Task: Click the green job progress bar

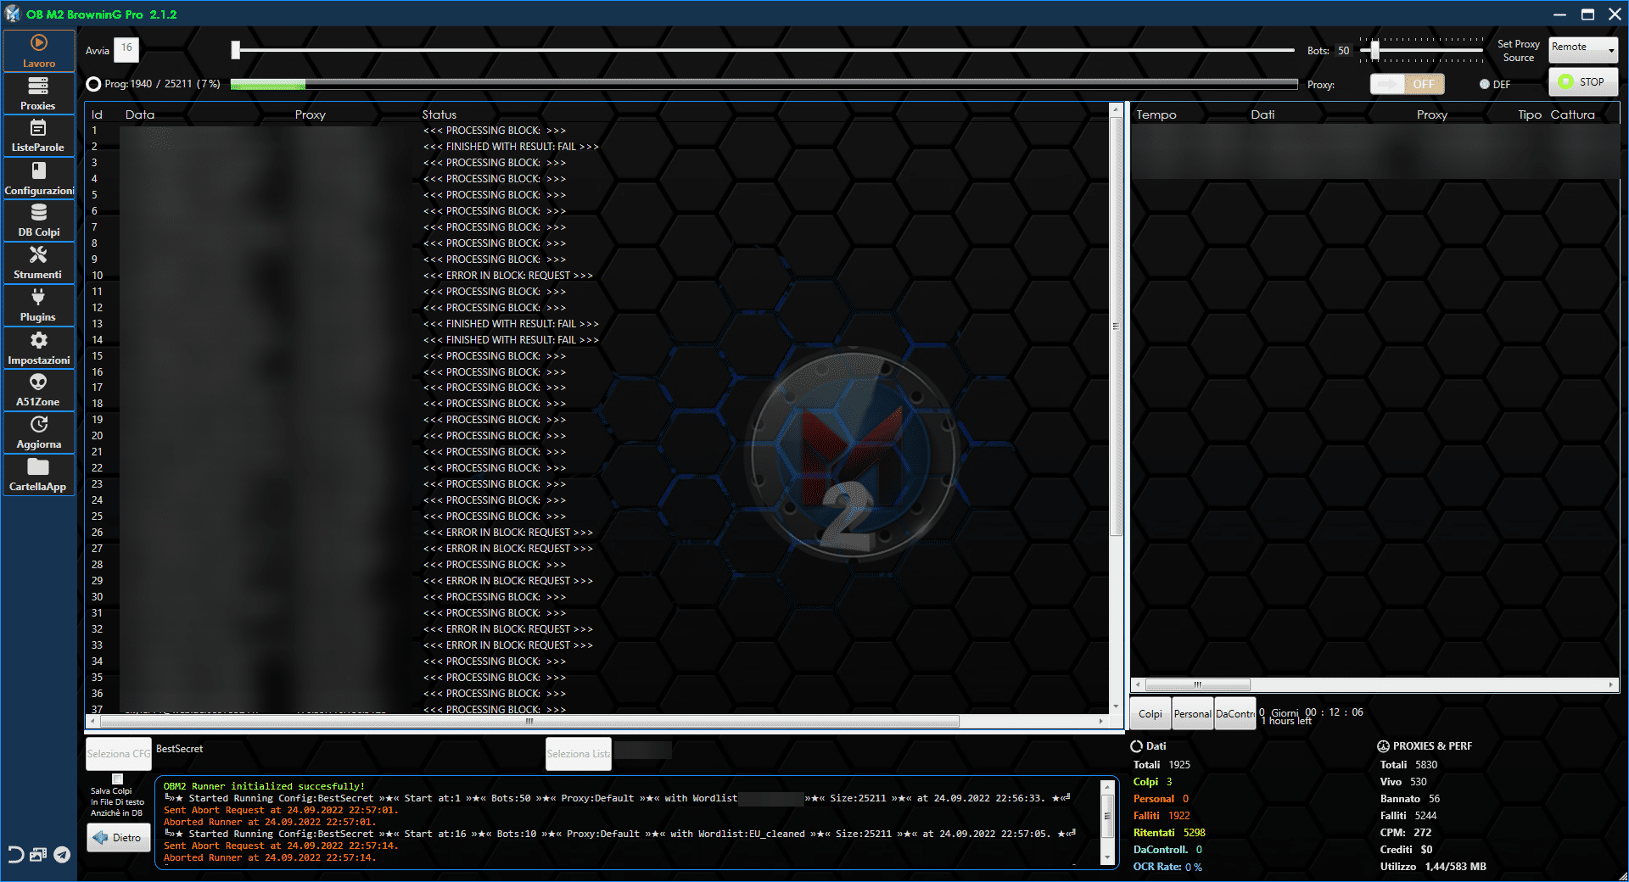Action: [764, 84]
